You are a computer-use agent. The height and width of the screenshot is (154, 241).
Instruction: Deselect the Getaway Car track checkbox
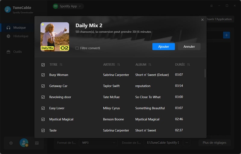pos(43,86)
